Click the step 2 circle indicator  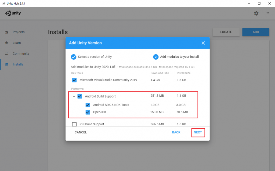(x=156, y=57)
